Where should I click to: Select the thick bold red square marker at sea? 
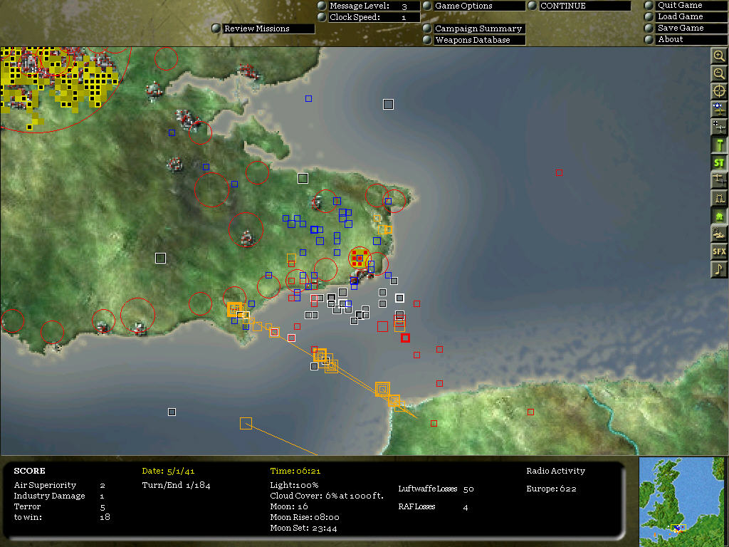pos(405,338)
